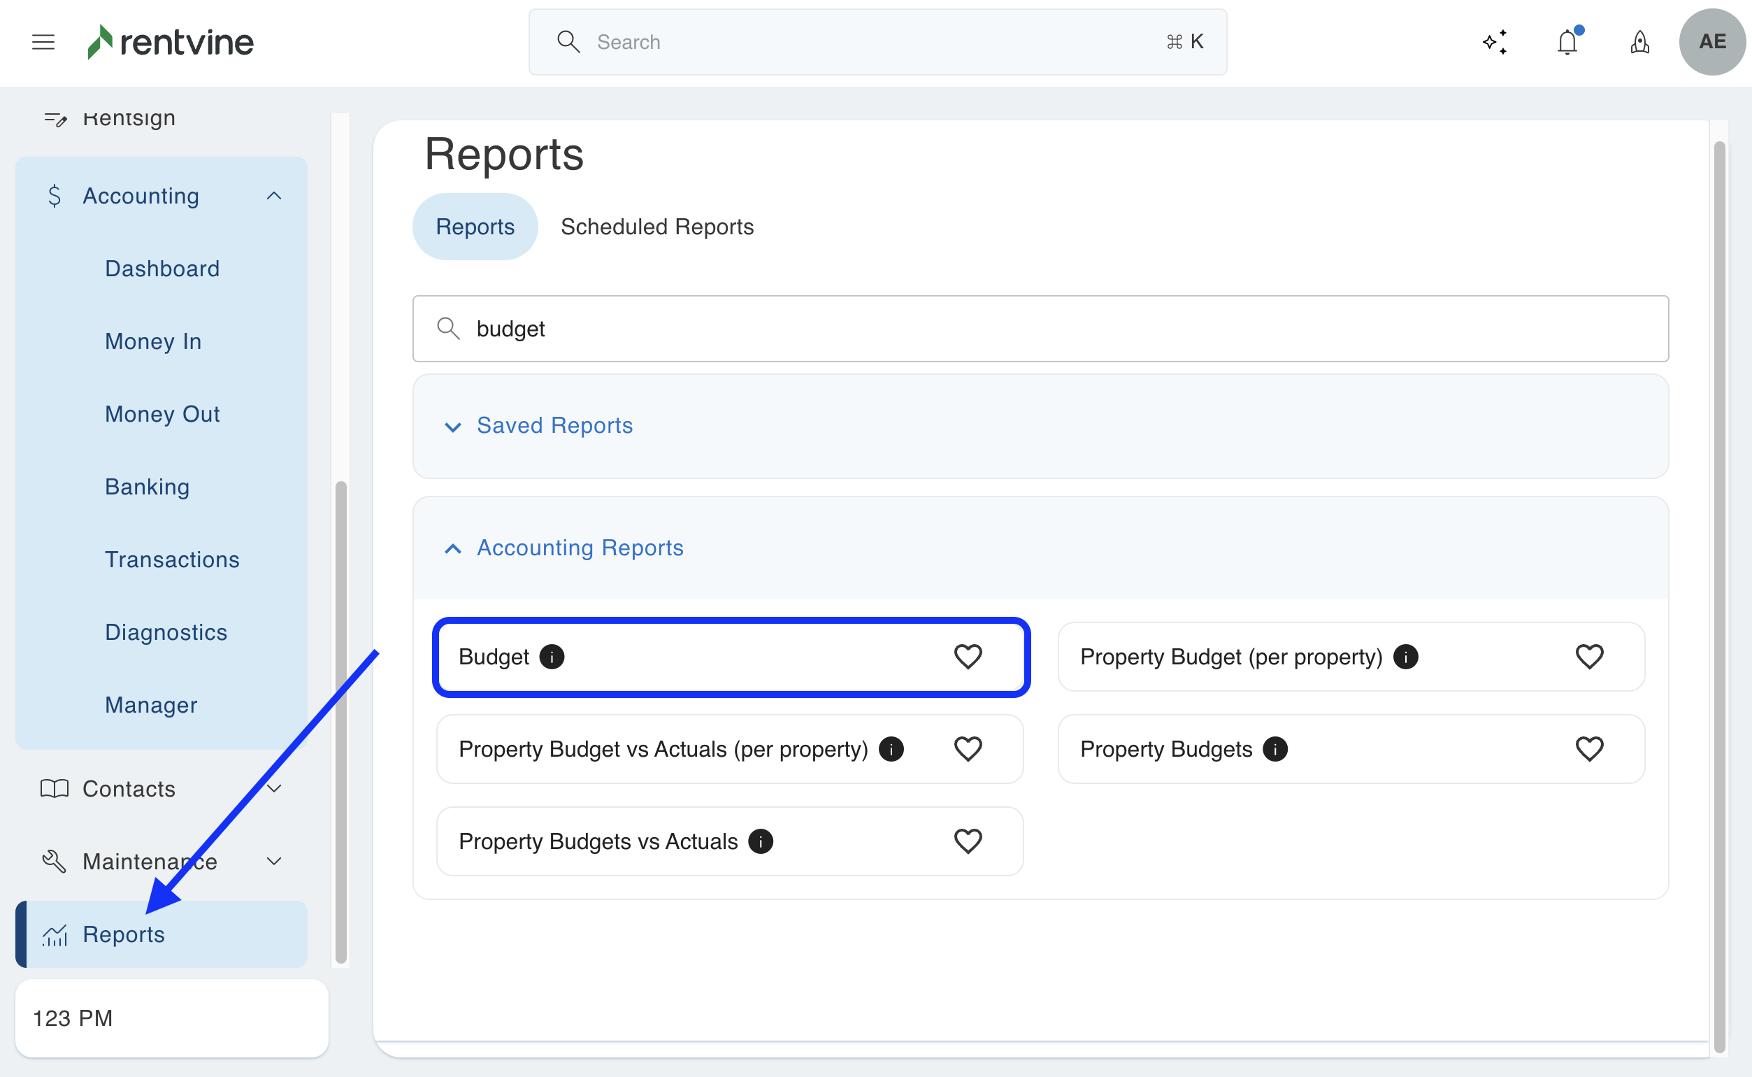Open the hamburger menu icon
The image size is (1752, 1077).
tap(43, 42)
